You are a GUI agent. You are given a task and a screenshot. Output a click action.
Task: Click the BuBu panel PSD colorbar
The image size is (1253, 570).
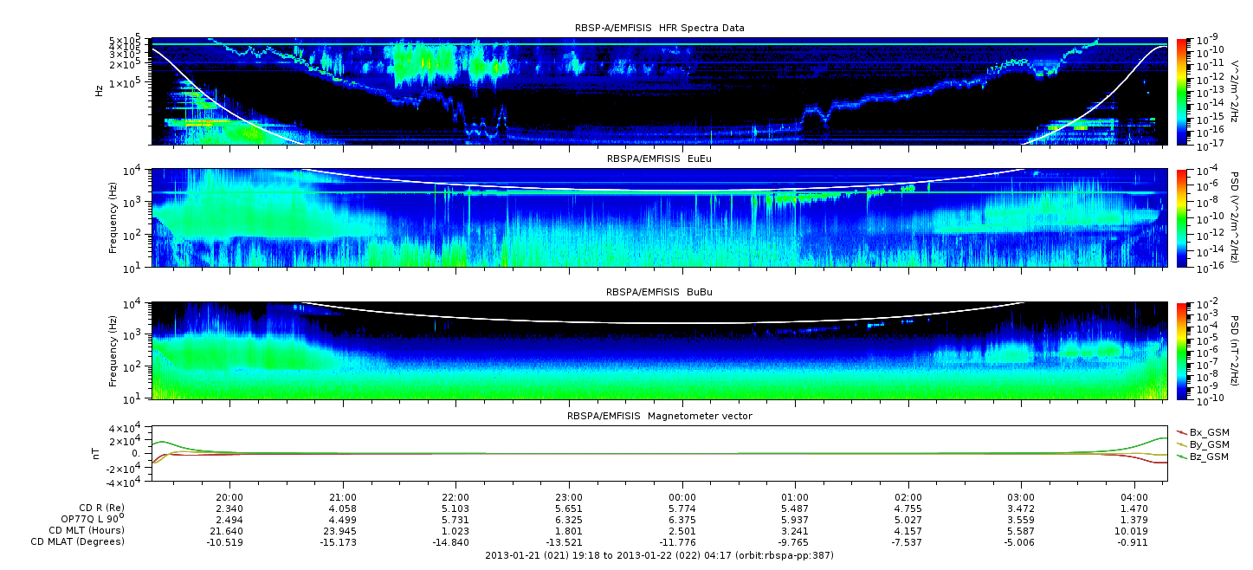1182,351
